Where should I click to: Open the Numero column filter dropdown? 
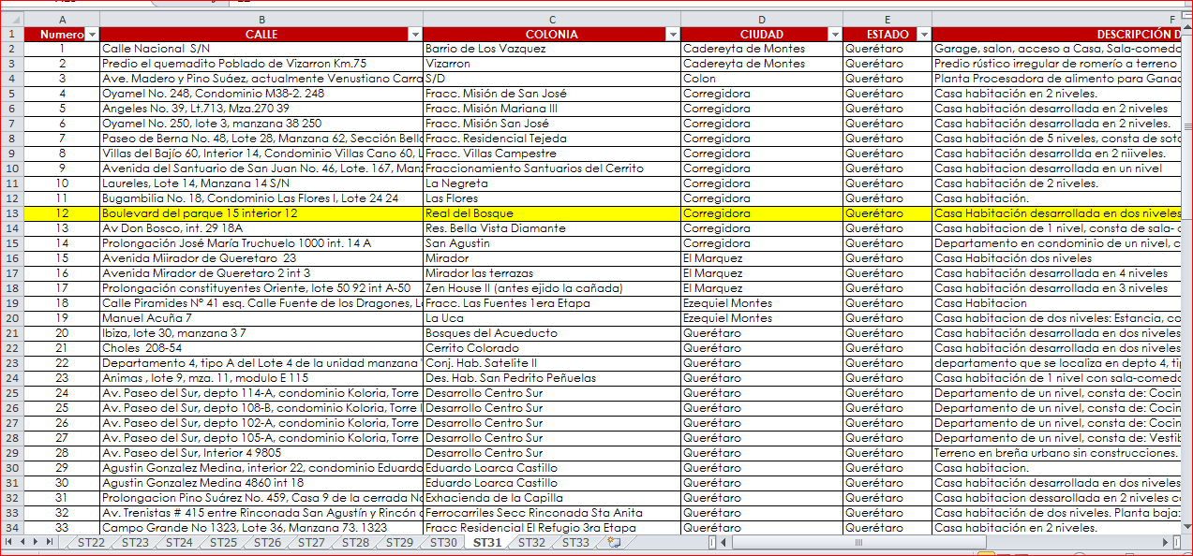[x=92, y=34]
